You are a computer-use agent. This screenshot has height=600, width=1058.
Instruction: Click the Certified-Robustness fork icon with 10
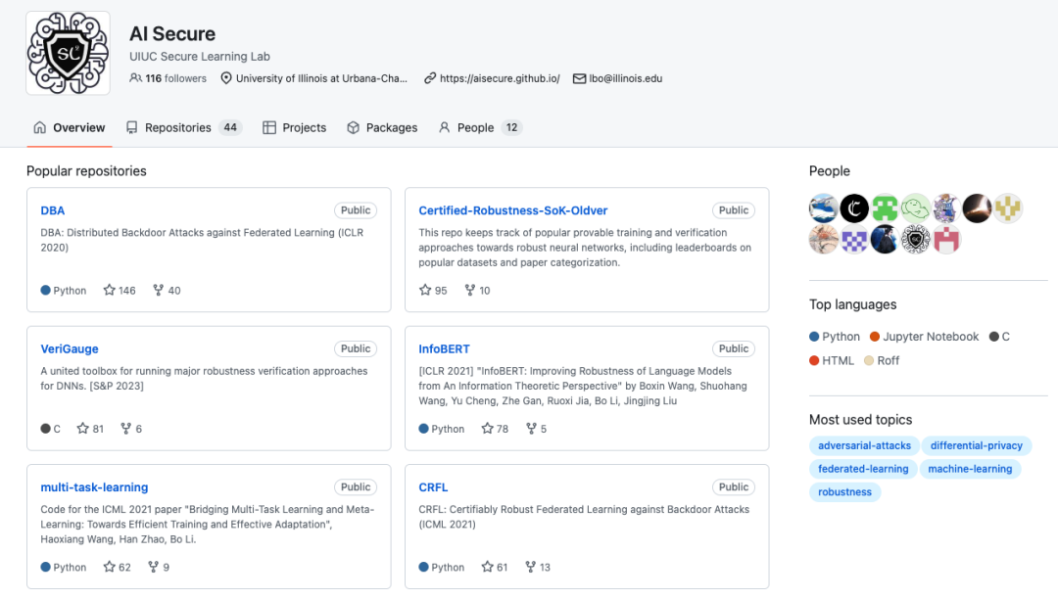[469, 290]
